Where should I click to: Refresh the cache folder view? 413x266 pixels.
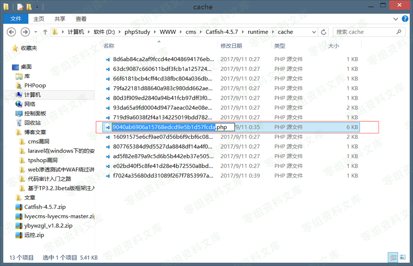(324, 32)
